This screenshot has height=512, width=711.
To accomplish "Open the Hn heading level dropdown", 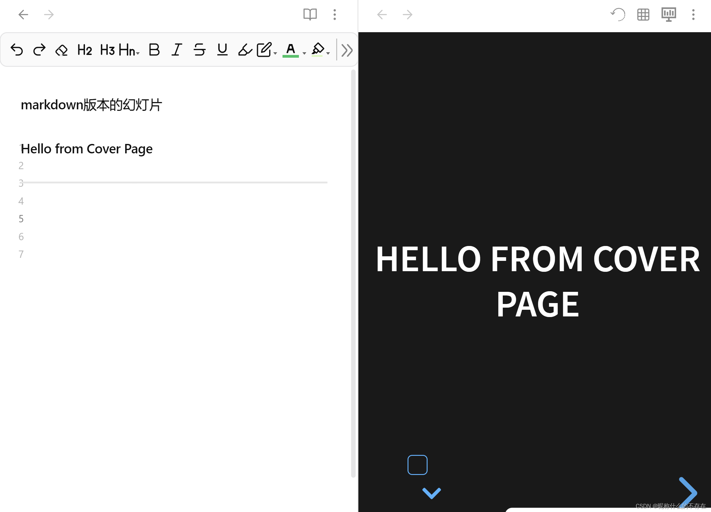I will coord(129,50).
